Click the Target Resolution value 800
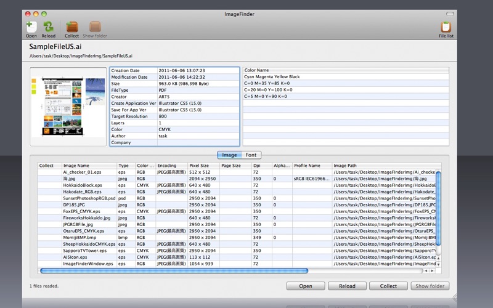The height and width of the screenshot is (308, 493). pos(163,116)
